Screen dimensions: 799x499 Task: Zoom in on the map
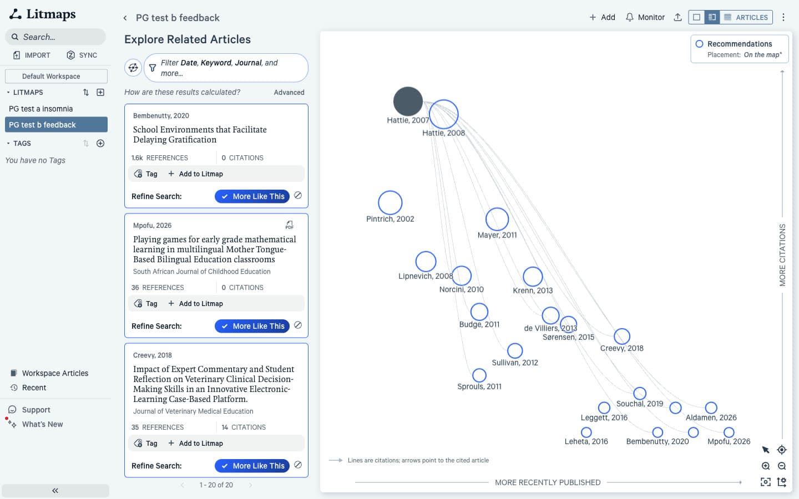[x=766, y=466]
